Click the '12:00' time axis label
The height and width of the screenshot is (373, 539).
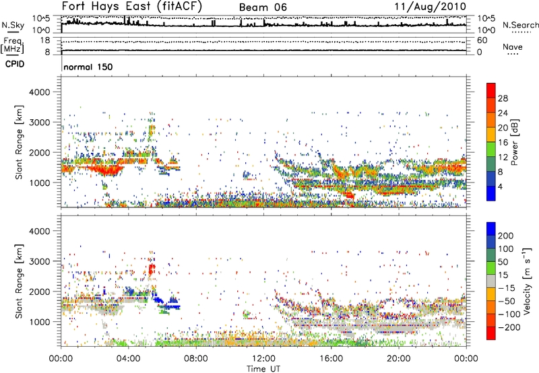(x=263, y=359)
